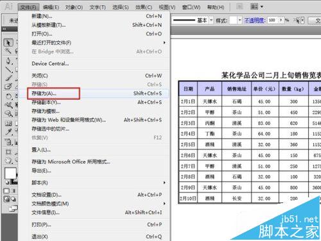Choose 存储副本(Y)... menu item
This screenshot has width=321, height=241.
(94, 102)
